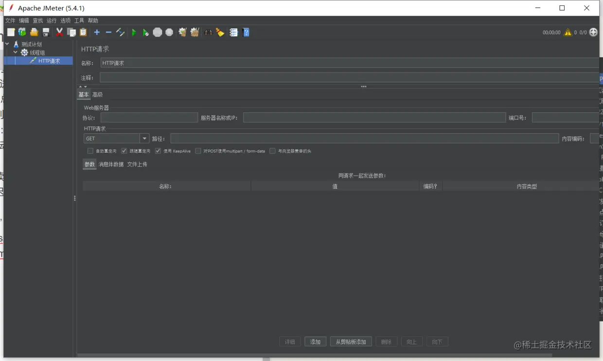This screenshot has height=361, width=603.
Task: Uncheck the 跟随重定向 checkbox
Action: tap(124, 151)
